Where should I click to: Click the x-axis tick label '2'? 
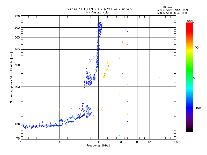(60, 142)
